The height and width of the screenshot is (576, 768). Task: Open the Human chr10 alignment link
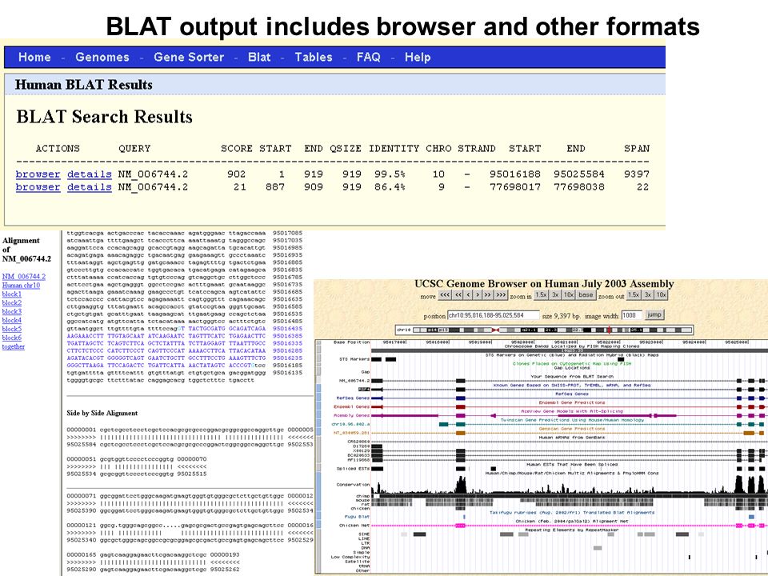[x=21, y=285]
